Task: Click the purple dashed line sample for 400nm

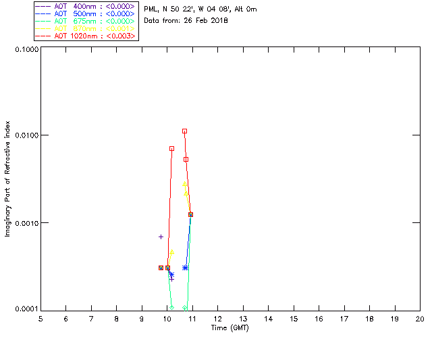Action: [x=43, y=6]
